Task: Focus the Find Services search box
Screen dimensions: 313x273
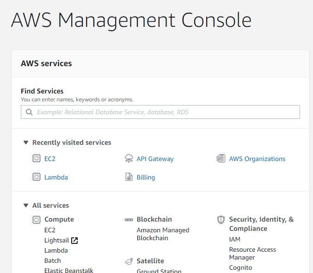Action: [160, 112]
